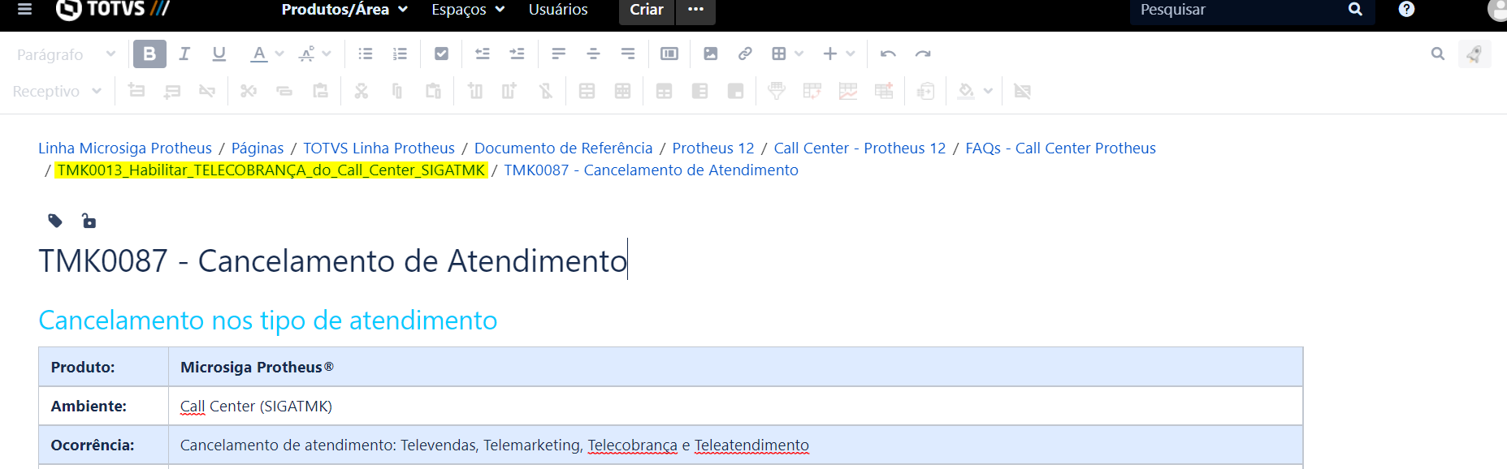Image resolution: width=1507 pixels, height=469 pixels.
Task: Click the insert table icon
Action: 779,54
